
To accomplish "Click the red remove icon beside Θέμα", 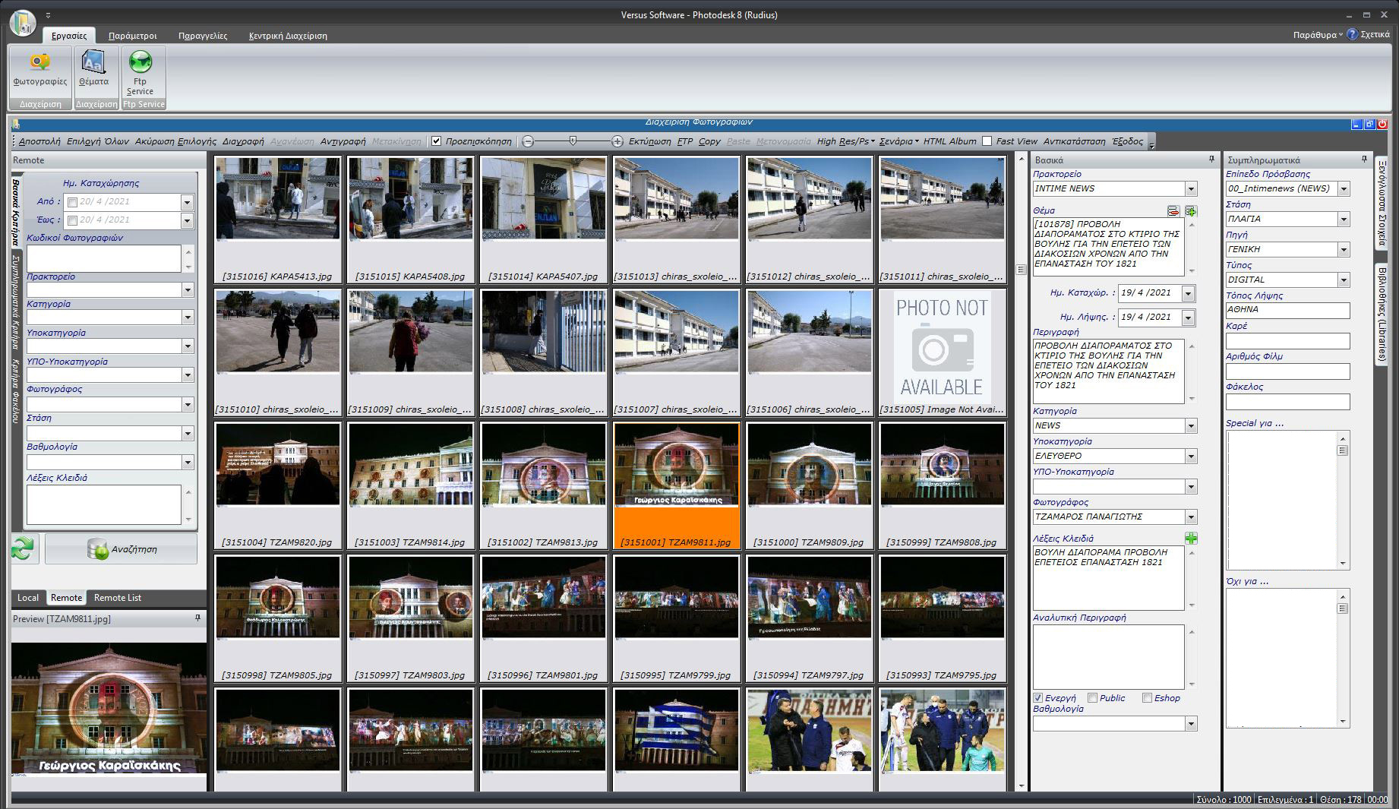I will click(1173, 211).
